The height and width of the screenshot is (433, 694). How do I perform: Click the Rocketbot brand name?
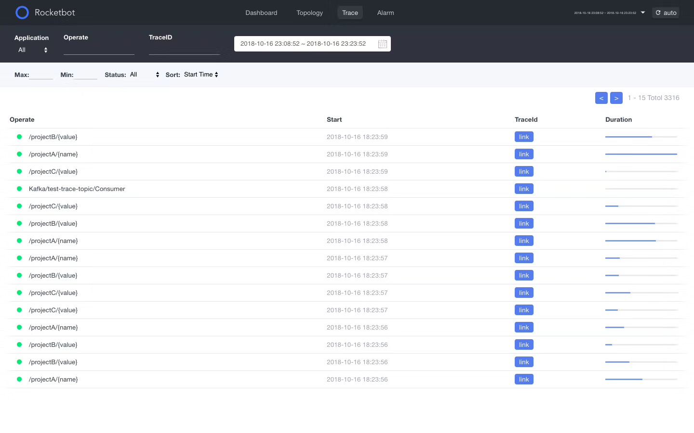(x=55, y=13)
